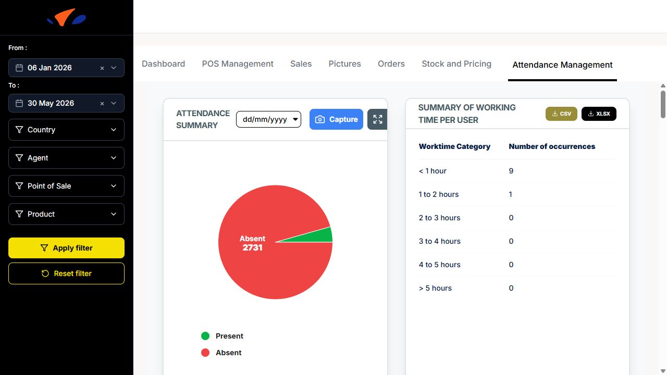Click the '< 1 hour' row label
This screenshot has width=667, height=375.
tap(433, 171)
